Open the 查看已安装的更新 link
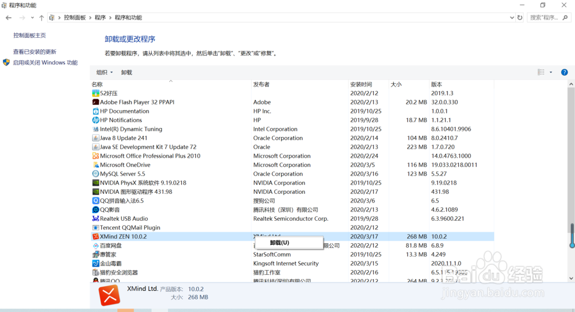 [35, 52]
